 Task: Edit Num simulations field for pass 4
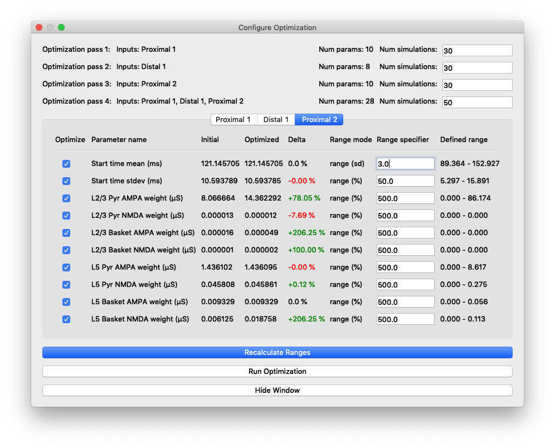(x=477, y=103)
